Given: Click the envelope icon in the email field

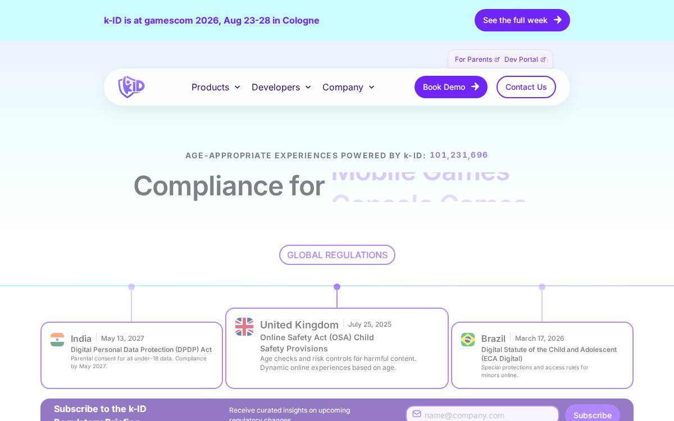Looking at the screenshot, I should (x=417, y=414).
